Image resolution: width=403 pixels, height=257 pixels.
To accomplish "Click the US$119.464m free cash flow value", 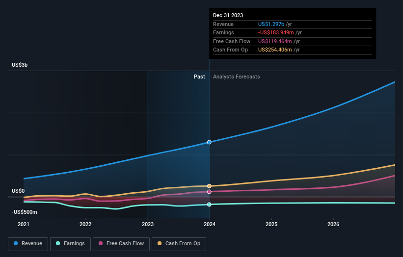I will click(275, 41).
